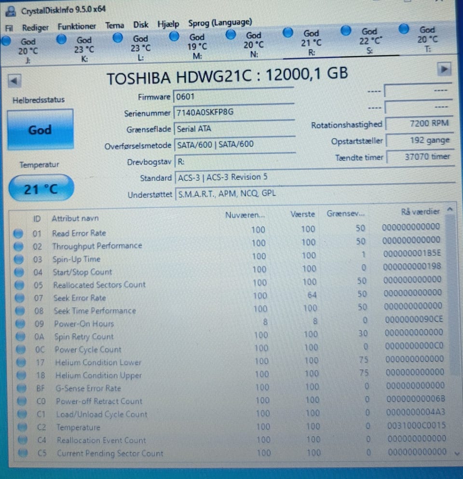Click the God health status button
Image resolution: width=463 pixels, height=479 pixels.
41,130
